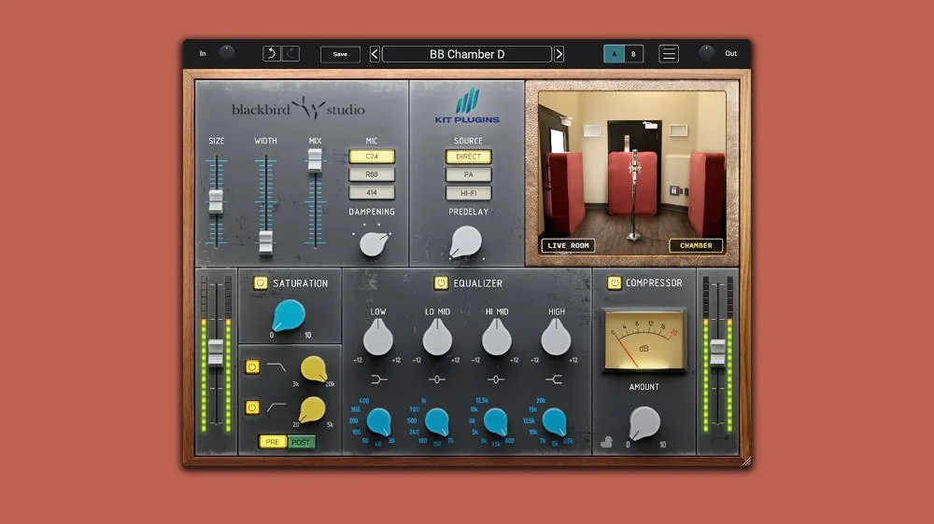The width and height of the screenshot is (934, 524).
Task: Click the Dampening knob
Action: (x=374, y=244)
